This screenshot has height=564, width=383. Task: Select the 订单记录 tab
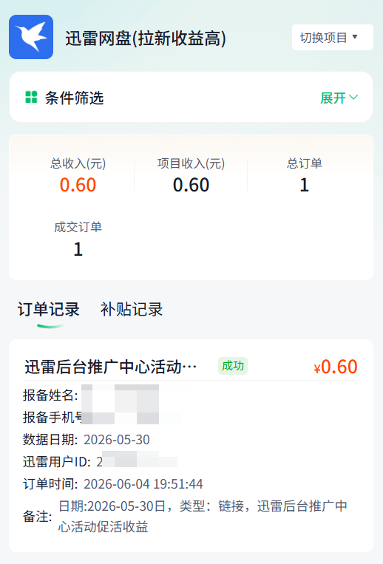point(49,309)
